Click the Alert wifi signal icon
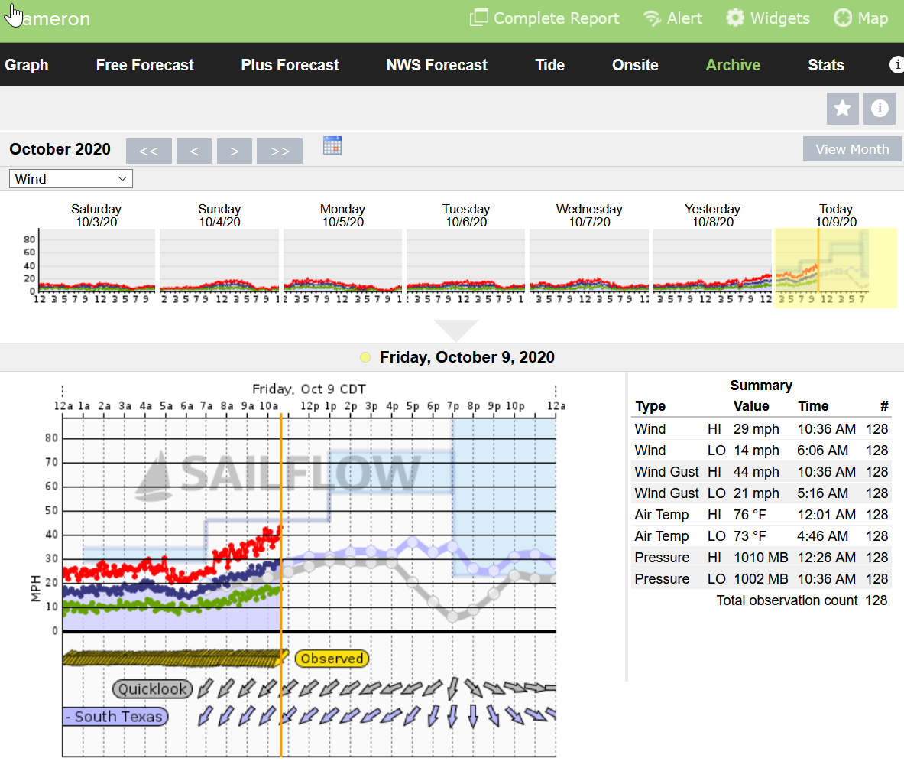 [652, 18]
